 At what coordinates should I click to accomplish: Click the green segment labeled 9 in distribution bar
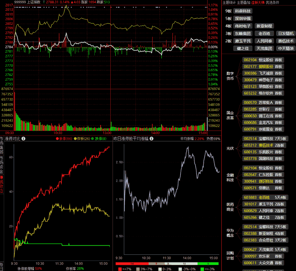coord(208,264)
